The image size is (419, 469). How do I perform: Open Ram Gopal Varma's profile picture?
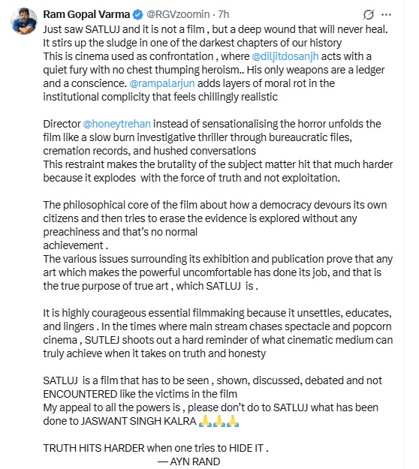coord(24,22)
